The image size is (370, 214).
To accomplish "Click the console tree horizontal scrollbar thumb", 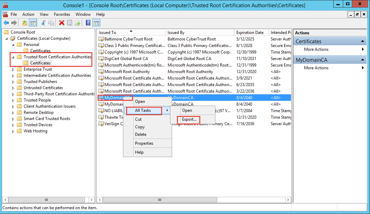I will click(x=46, y=200).
